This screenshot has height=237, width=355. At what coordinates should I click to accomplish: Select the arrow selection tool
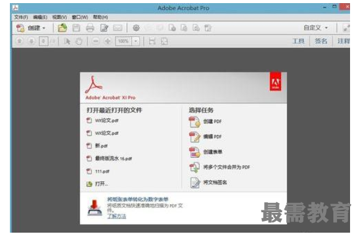[x=67, y=41]
